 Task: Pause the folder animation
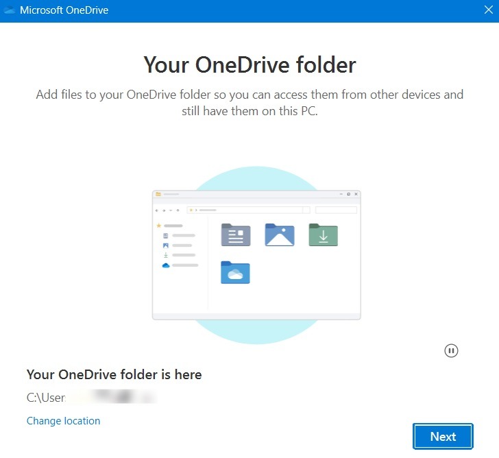click(x=451, y=351)
